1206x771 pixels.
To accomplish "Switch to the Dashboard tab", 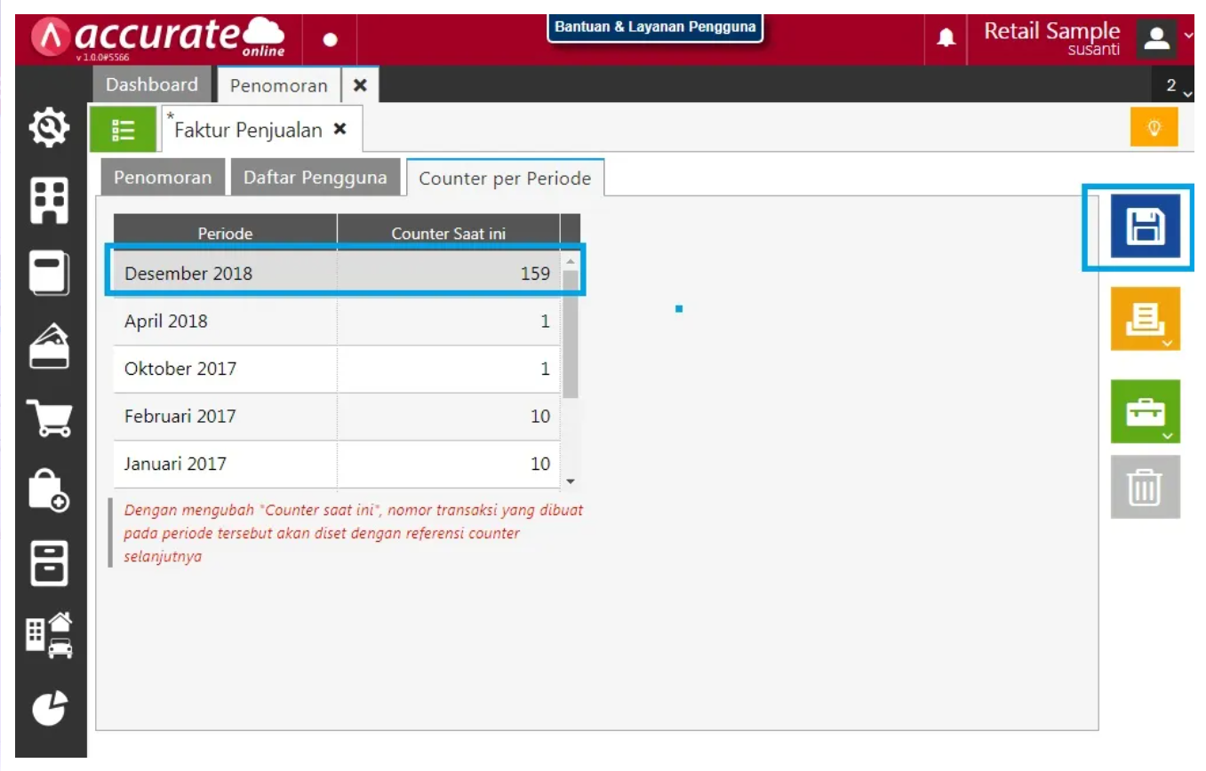I will [152, 84].
